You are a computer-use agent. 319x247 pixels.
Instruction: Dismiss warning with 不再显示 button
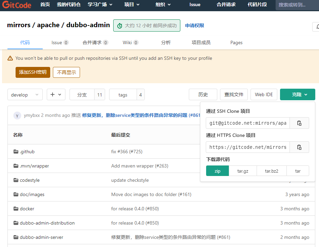coord(66,72)
